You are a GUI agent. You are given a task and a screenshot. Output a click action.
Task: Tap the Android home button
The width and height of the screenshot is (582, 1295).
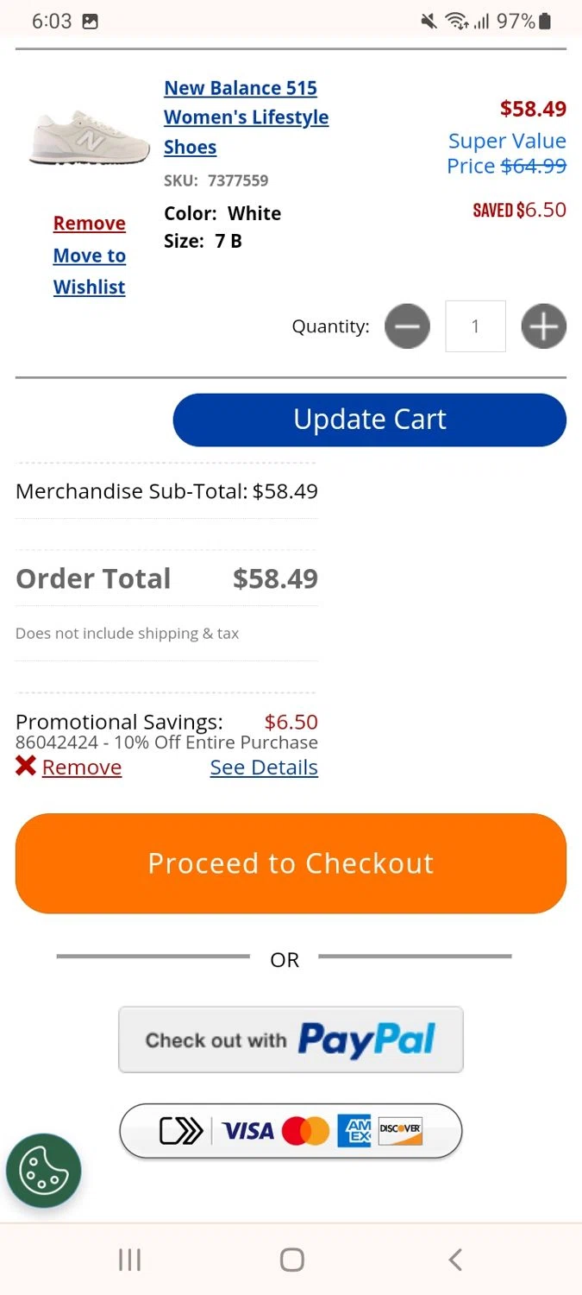(291, 1260)
